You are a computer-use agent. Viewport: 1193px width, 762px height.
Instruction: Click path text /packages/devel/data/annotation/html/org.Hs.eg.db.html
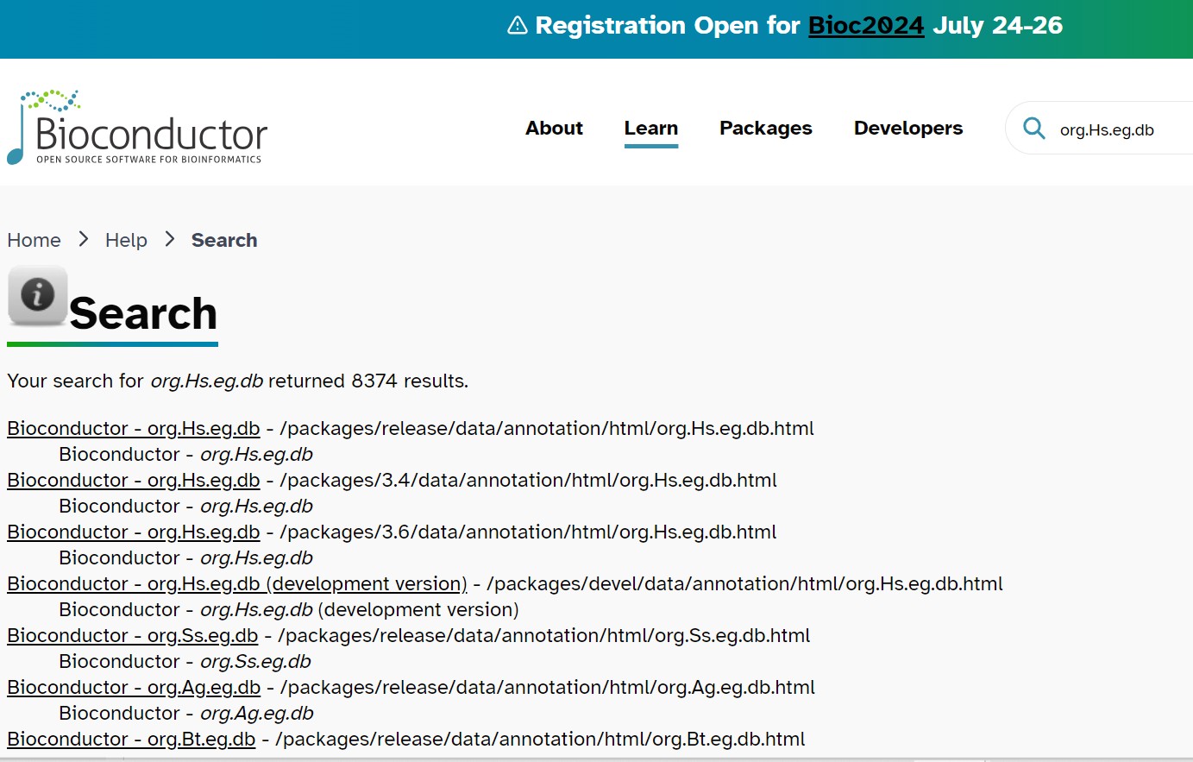[x=745, y=583]
